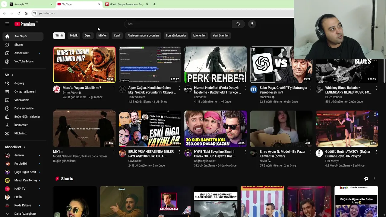Click Evrim Ağacı channel avatar

click(57, 89)
